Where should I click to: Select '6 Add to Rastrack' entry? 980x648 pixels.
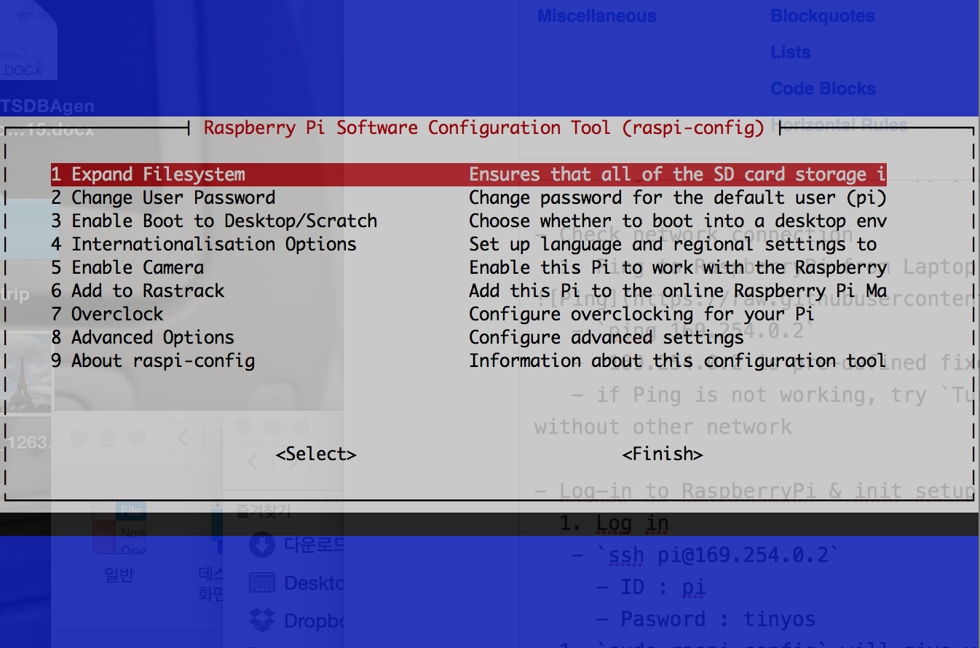pyautogui.click(x=138, y=291)
